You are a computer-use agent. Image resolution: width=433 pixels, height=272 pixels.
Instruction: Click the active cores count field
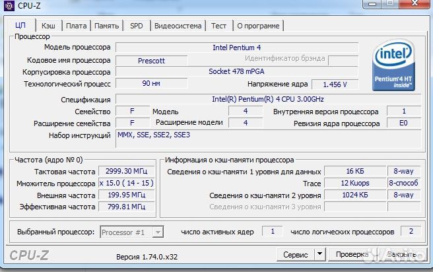(x=273, y=231)
